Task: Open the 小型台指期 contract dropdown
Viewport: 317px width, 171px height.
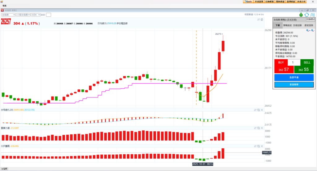Action: click(23, 15)
